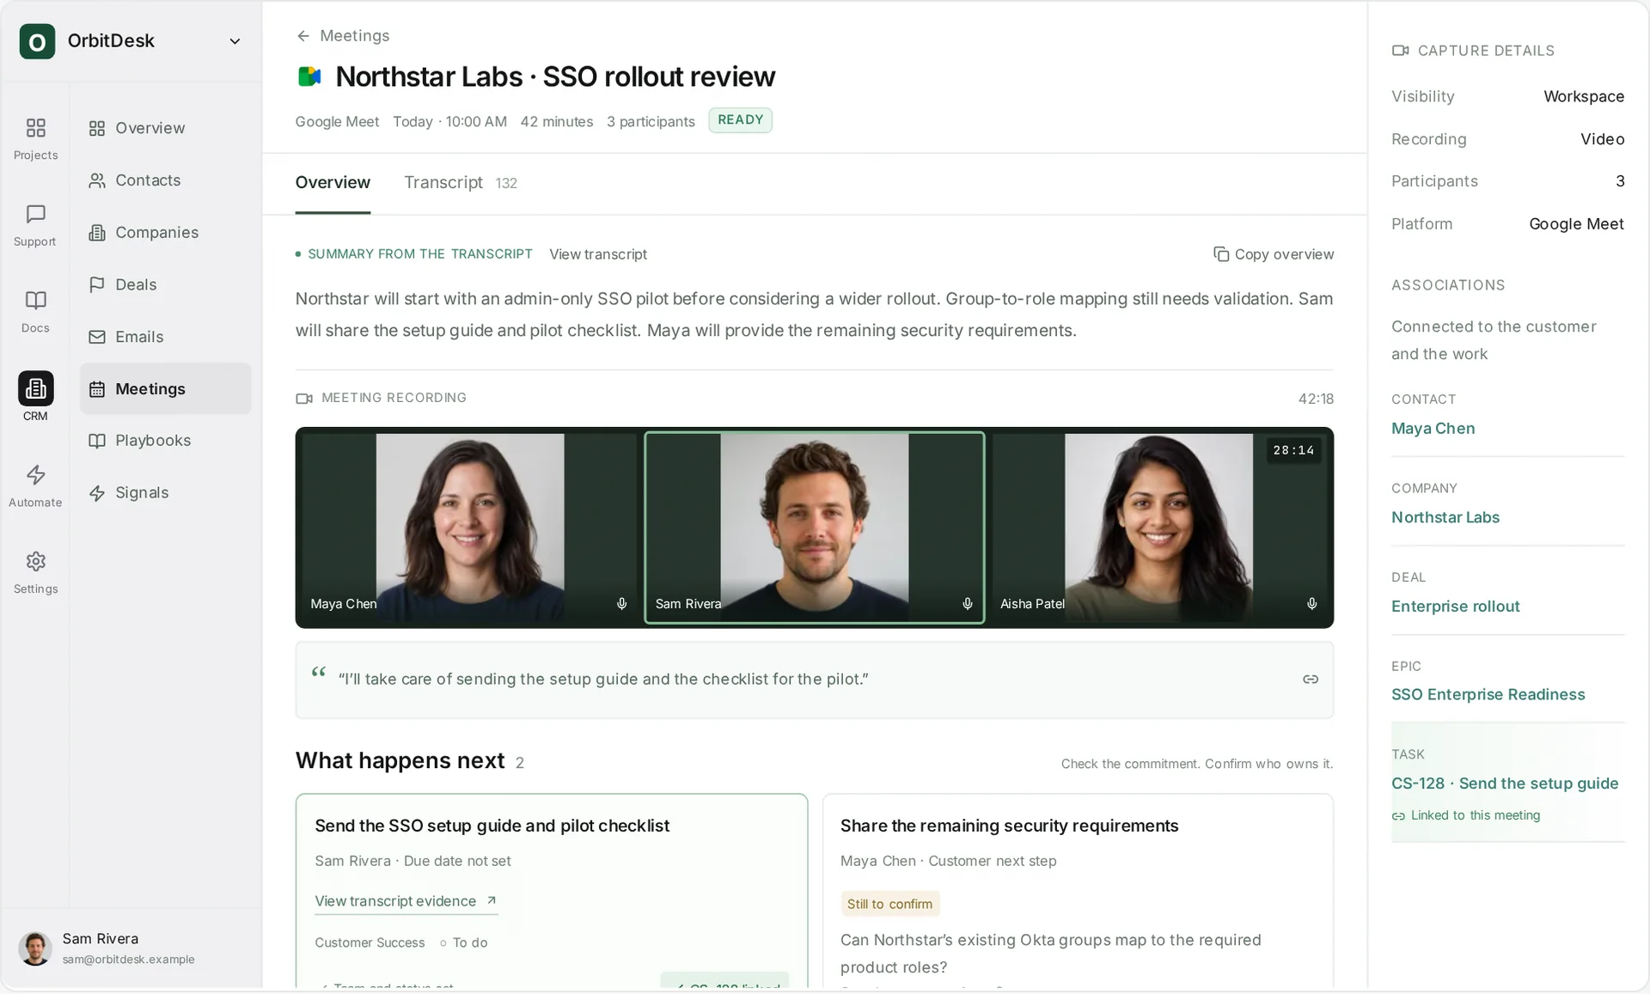Viewport: 1650px width, 994px height.
Task: Select Sam Rivera's video tile
Action: coord(815,527)
